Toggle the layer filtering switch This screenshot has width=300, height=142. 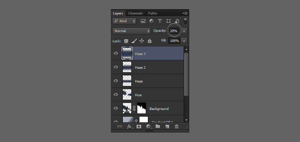pos(185,21)
